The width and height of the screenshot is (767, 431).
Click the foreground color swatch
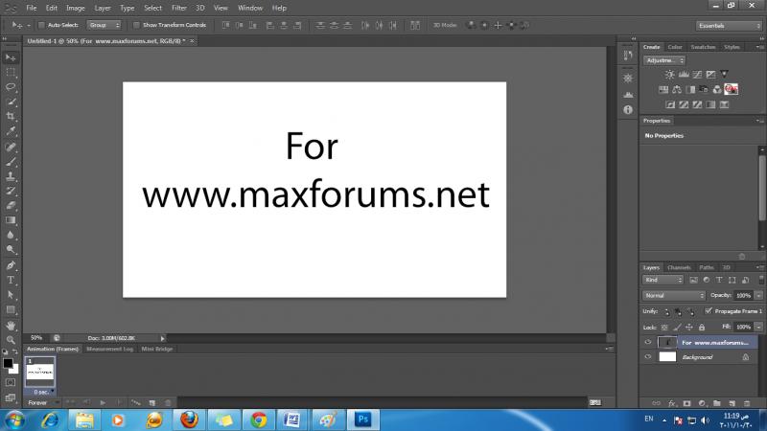pos(8,363)
